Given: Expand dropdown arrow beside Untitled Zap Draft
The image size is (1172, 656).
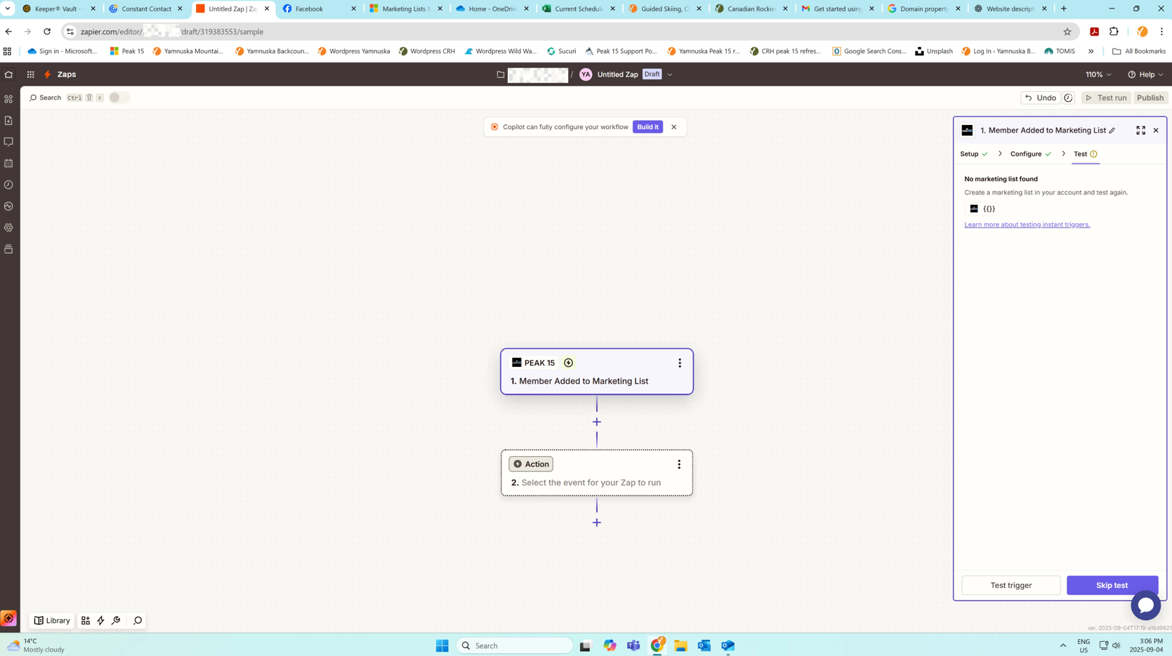Looking at the screenshot, I should 670,74.
